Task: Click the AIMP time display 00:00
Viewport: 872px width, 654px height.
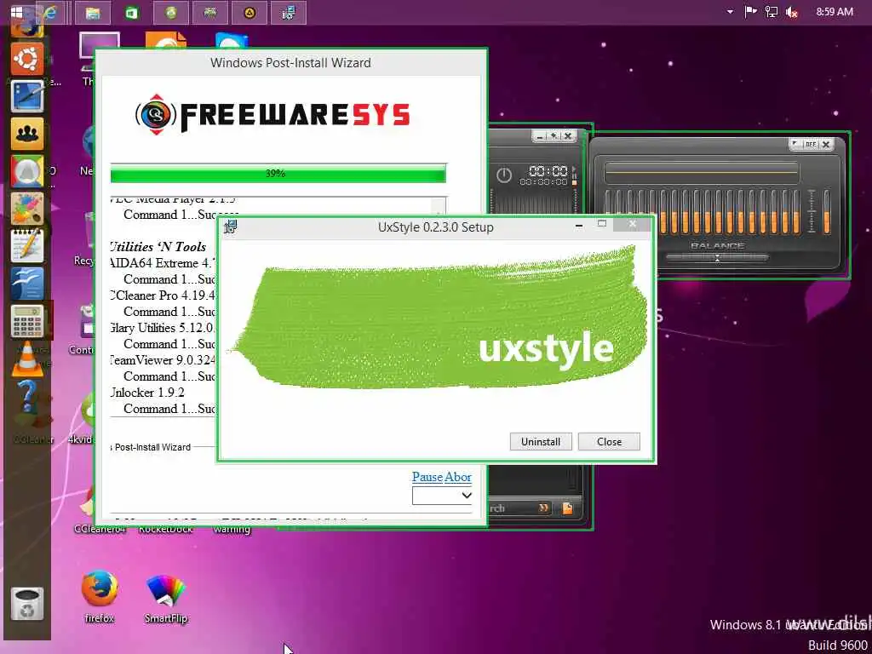Action: click(x=548, y=170)
